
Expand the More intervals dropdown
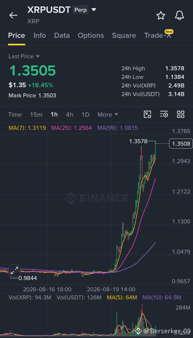(x=108, y=115)
